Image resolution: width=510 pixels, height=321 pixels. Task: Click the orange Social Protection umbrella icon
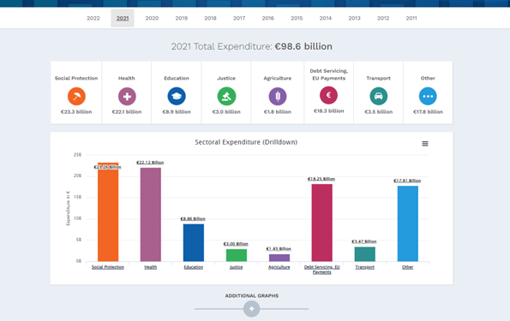pyautogui.click(x=76, y=96)
